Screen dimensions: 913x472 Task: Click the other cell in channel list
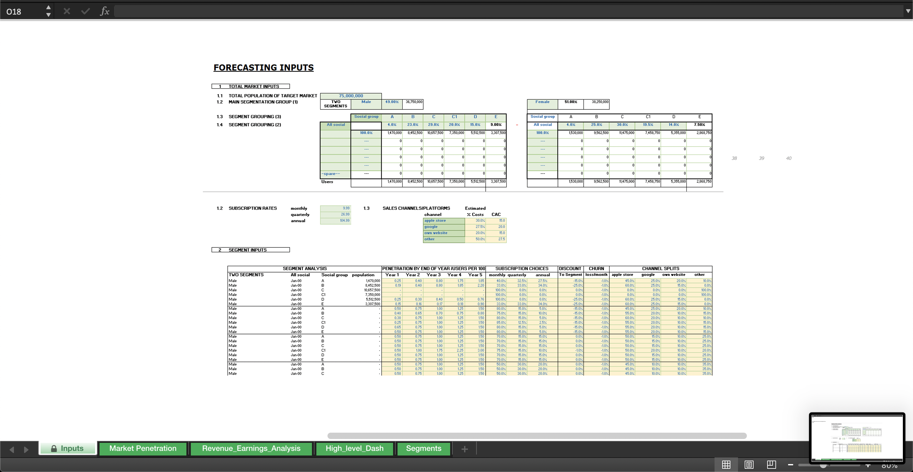point(444,239)
